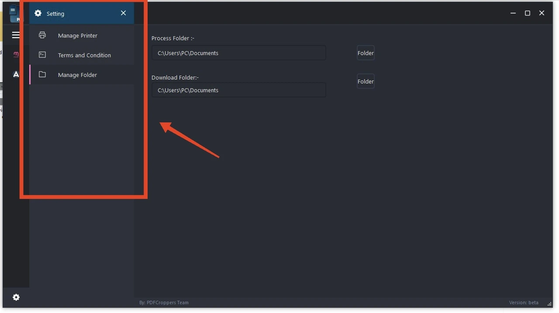Click the folder icon beside Manage Folder
The image size is (559, 313).
click(42, 74)
